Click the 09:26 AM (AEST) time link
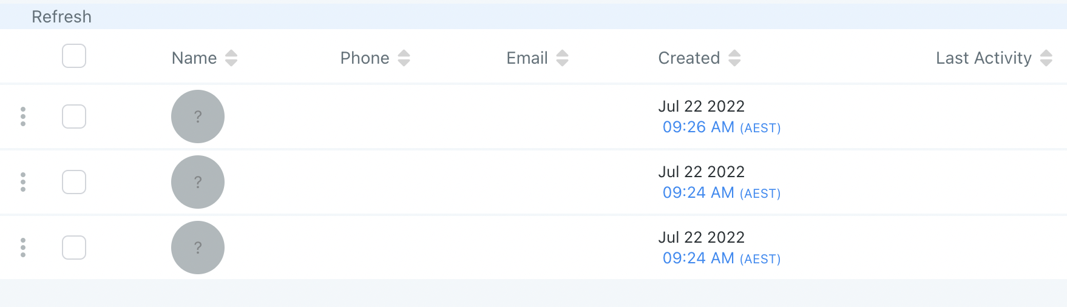The height and width of the screenshot is (307, 1067). [722, 127]
